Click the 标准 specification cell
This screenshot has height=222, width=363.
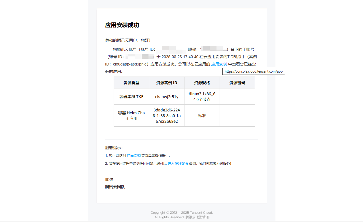pyautogui.click(x=202, y=116)
